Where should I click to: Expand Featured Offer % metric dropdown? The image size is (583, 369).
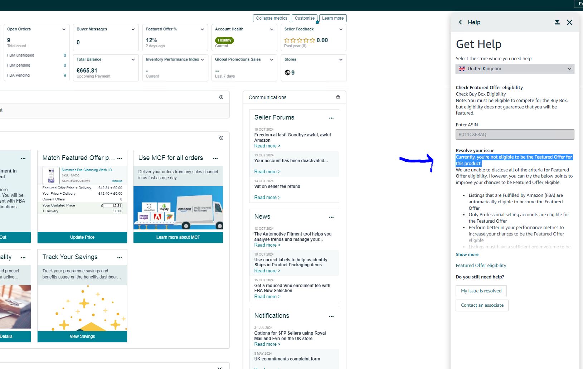pyautogui.click(x=202, y=29)
